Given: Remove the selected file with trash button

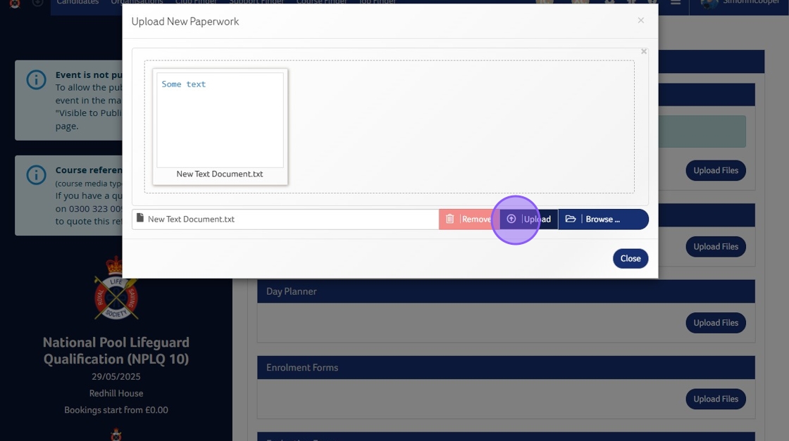Looking at the screenshot, I should pos(469,219).
